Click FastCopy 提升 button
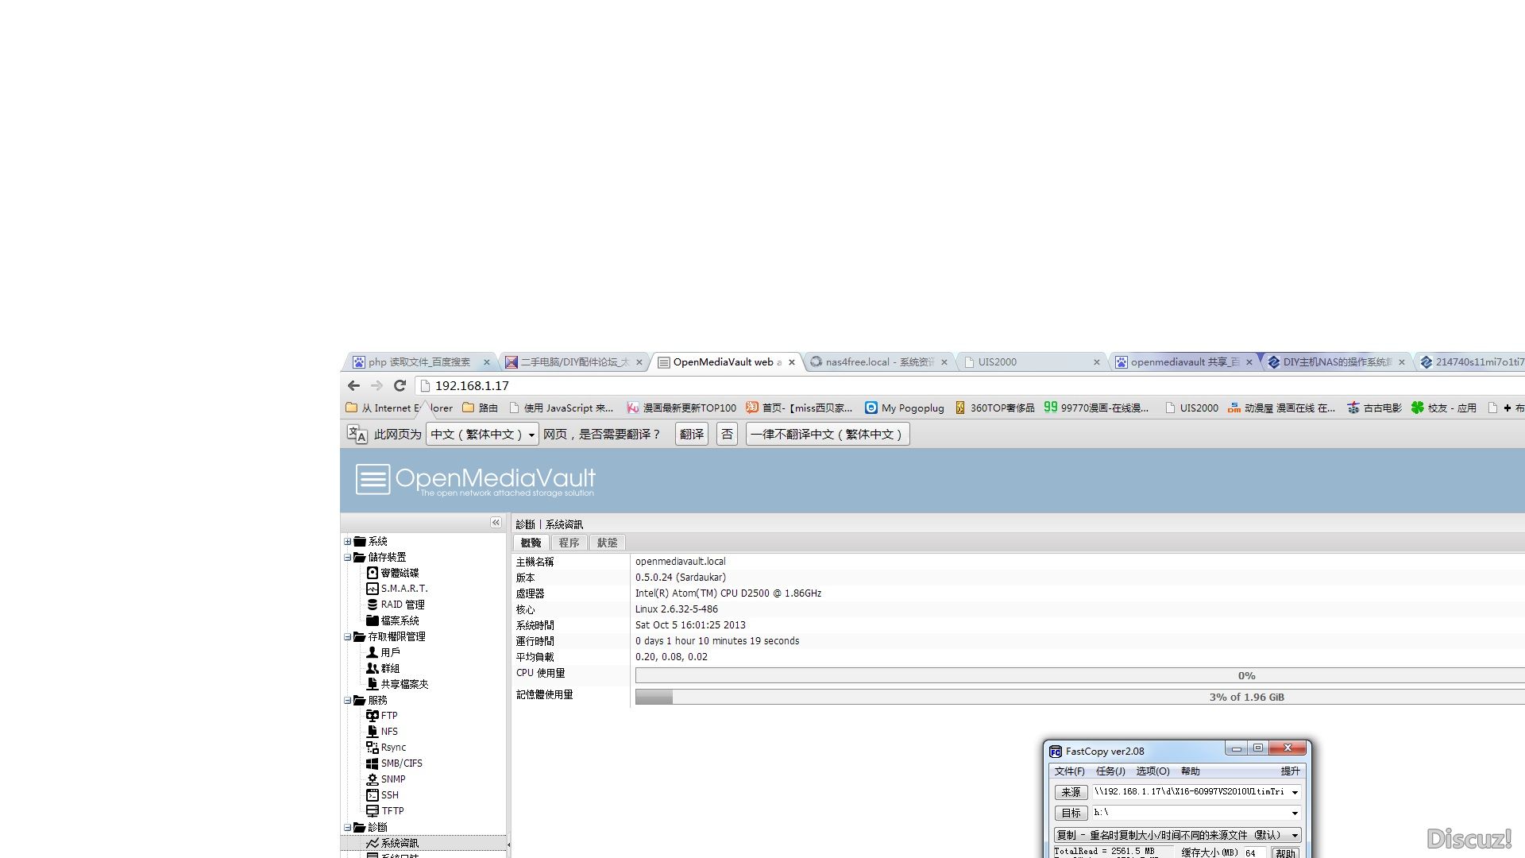1525x858 pixels. click(1290, 771)
